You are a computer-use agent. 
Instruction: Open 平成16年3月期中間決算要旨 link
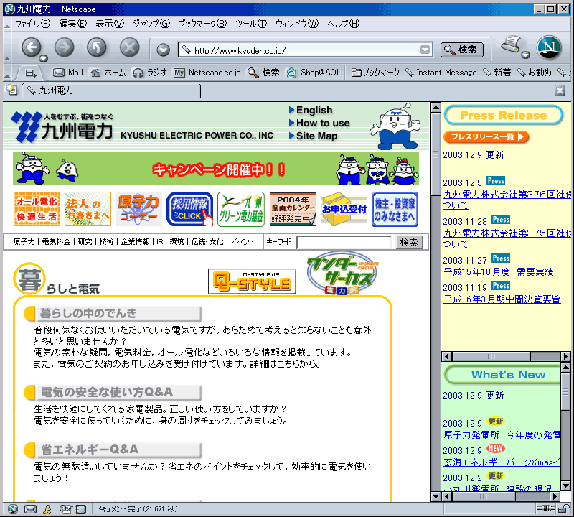pos(502,299)
